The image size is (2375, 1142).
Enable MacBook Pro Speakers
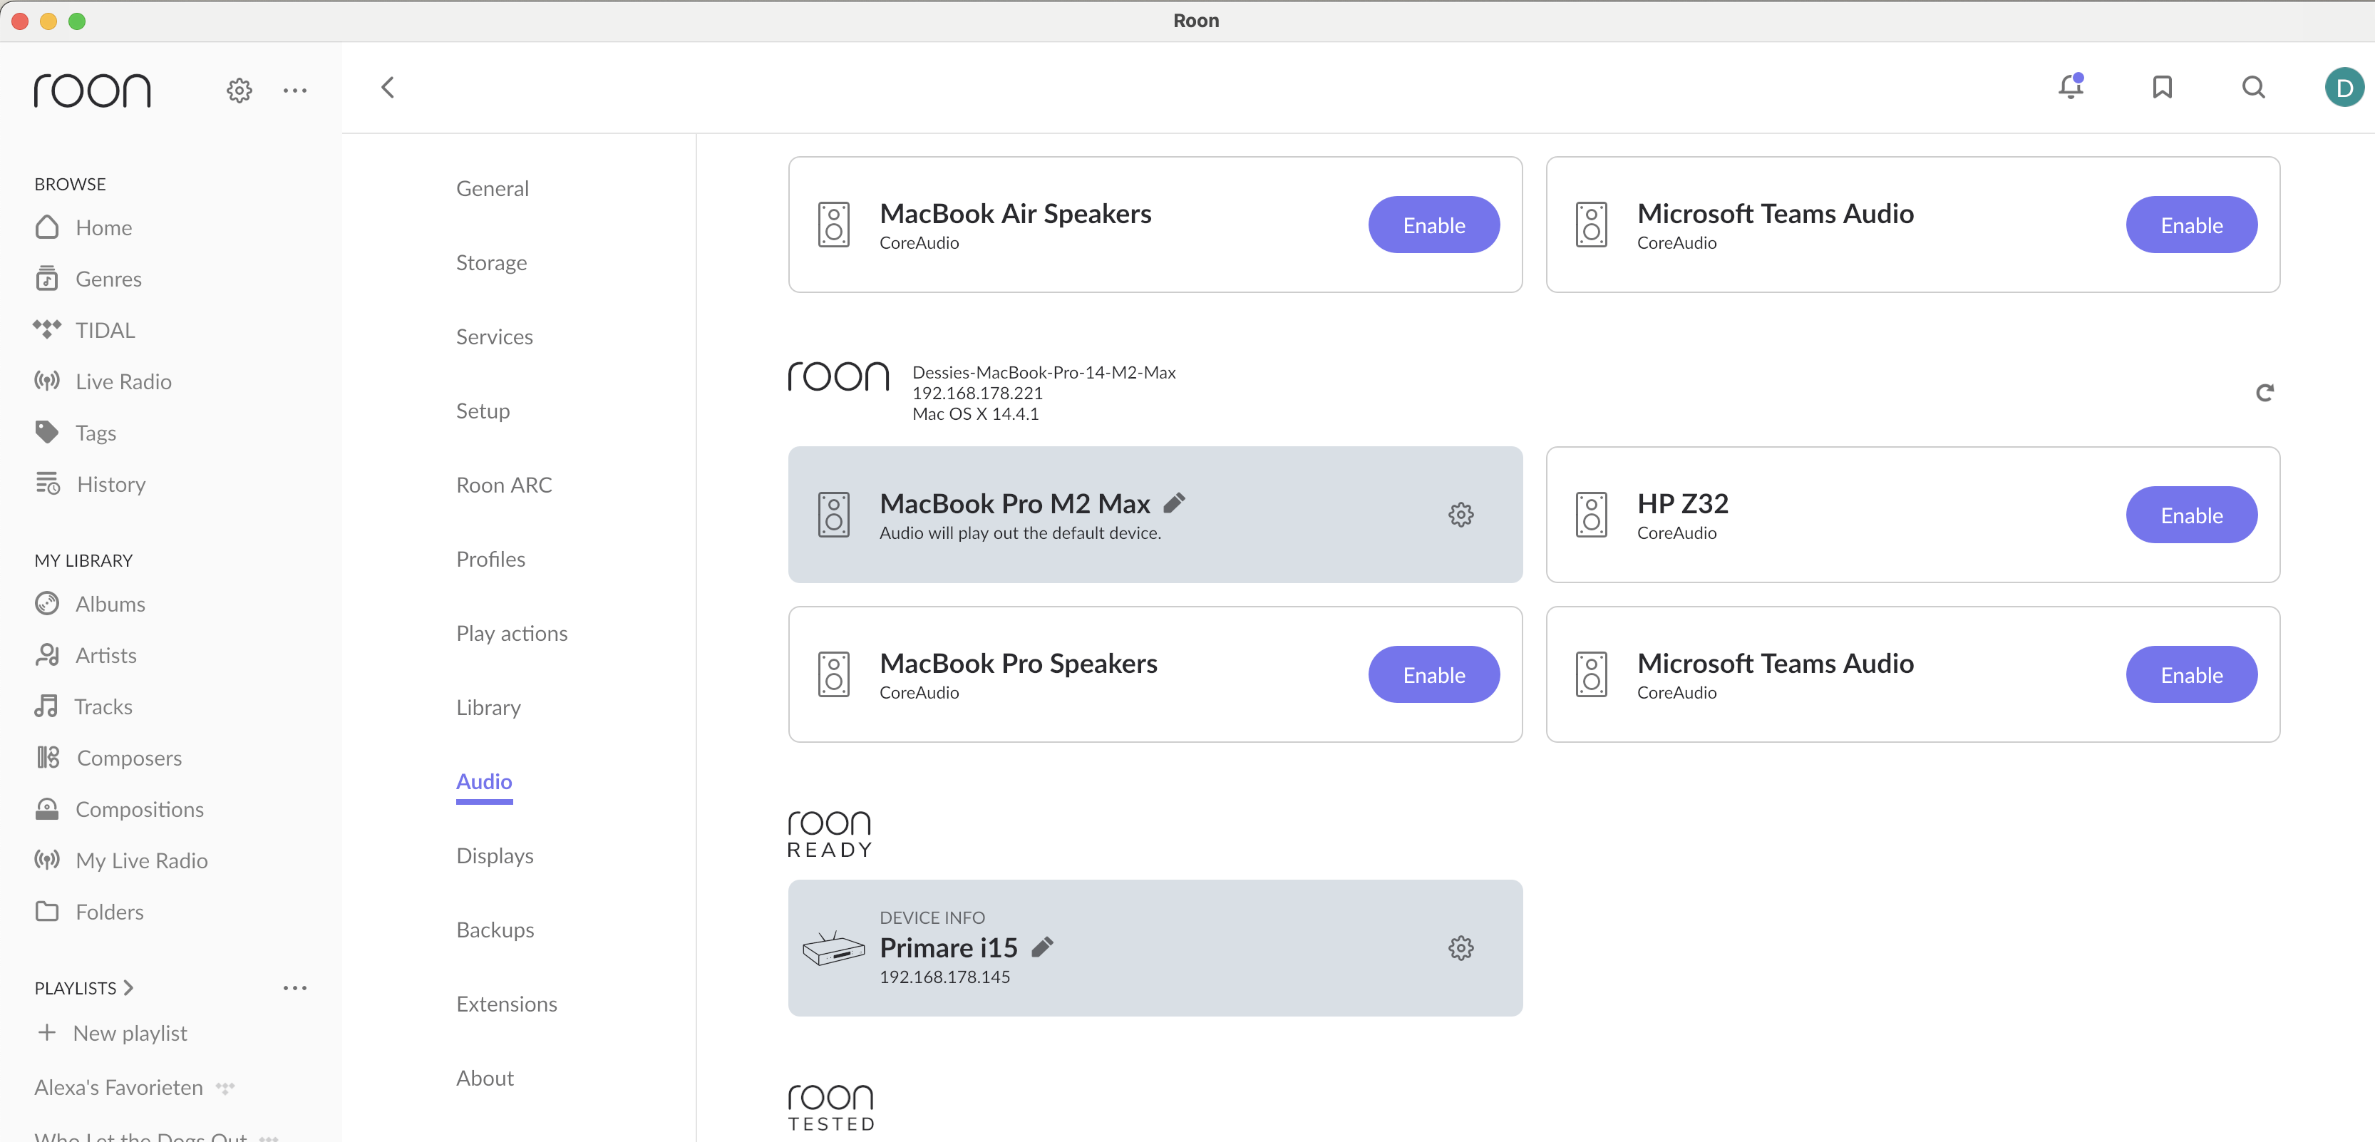(x=1433, y=674)
